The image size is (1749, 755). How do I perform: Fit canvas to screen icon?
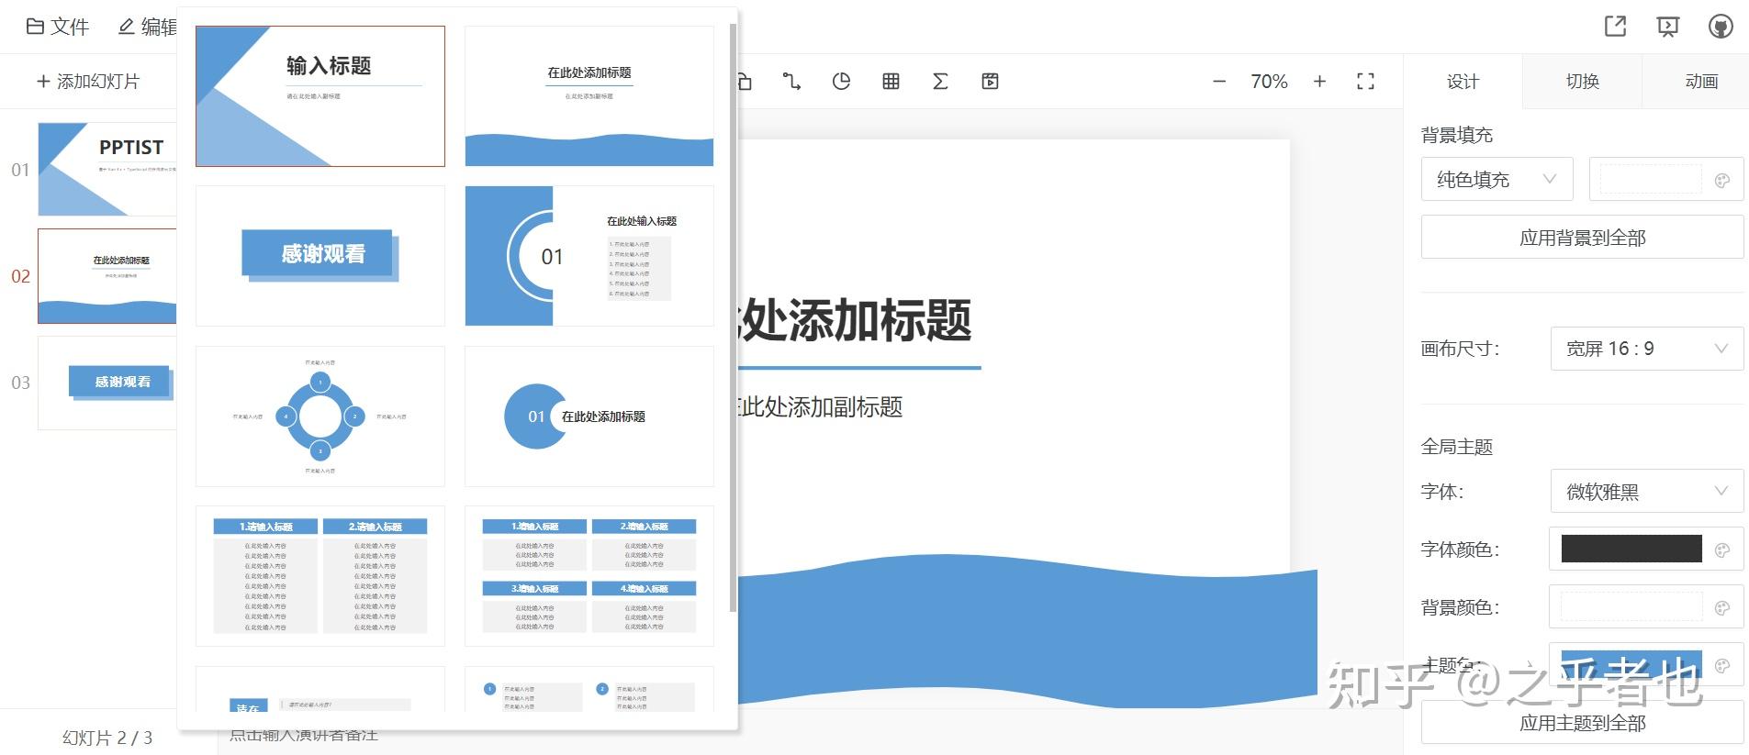pos(1365,82)
